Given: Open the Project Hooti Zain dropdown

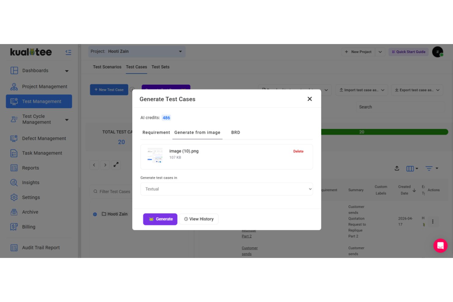Looking at the screenshot, I should [x=137, y=51].
